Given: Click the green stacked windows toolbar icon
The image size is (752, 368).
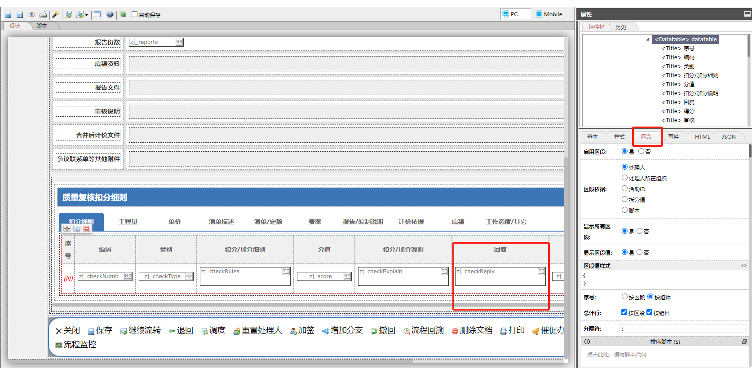Looking at the screenshot, I should (123, 15).
